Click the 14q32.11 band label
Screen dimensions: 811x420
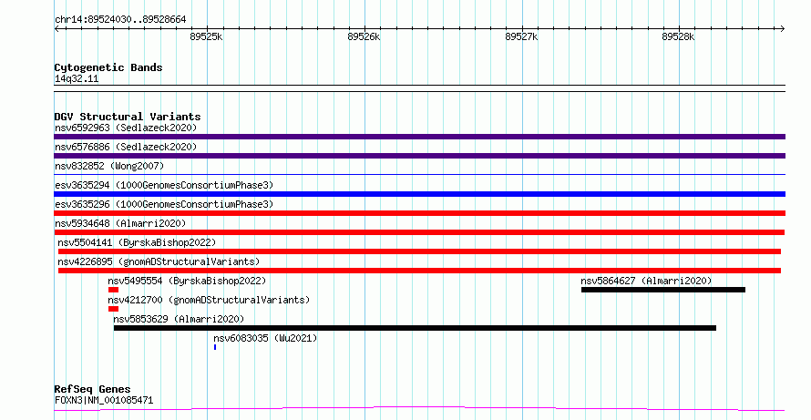[77, 79]
